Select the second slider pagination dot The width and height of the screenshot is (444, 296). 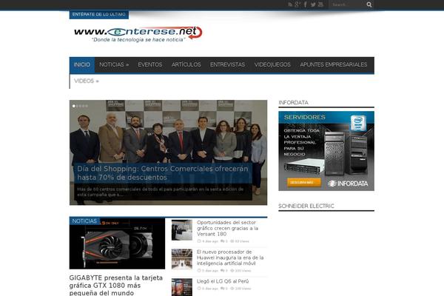click(x=77, y=106)
